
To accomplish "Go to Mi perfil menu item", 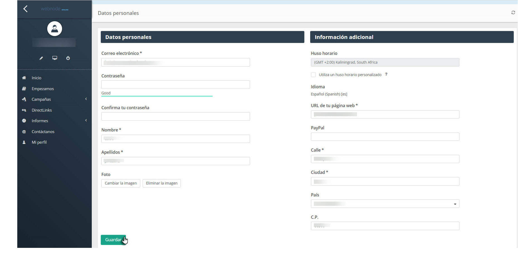I will pos(39,142).
